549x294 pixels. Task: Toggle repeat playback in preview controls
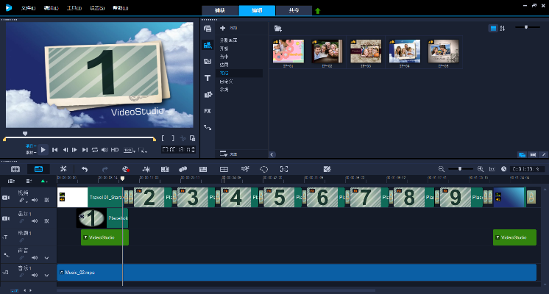point(94,150)
